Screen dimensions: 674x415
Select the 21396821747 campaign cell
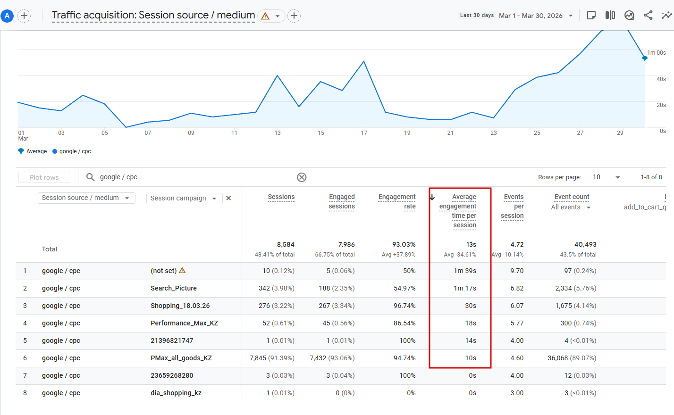172,341
